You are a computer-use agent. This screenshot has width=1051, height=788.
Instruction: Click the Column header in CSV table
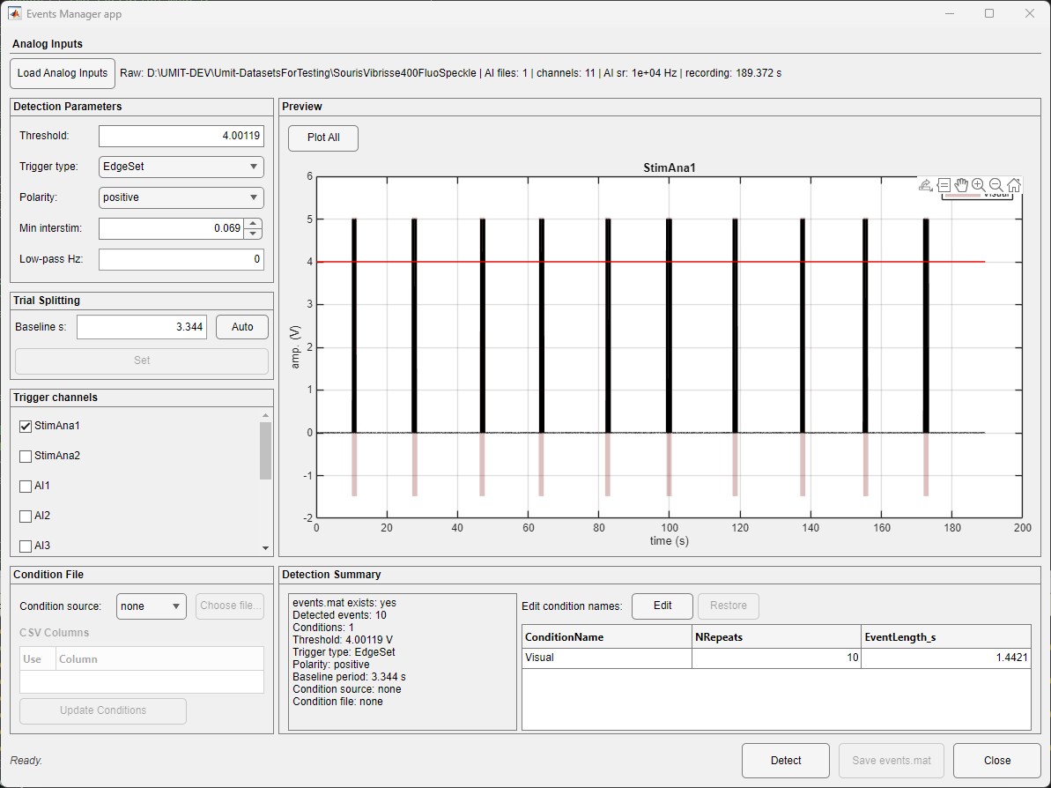click(x=159, y=659)
